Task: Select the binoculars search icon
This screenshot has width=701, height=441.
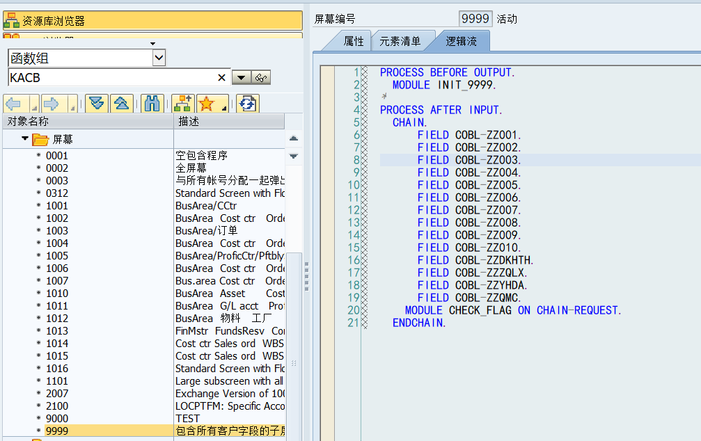Action: 152,102
